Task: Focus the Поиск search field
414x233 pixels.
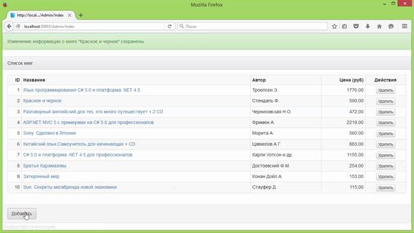Action: point(252,27)
